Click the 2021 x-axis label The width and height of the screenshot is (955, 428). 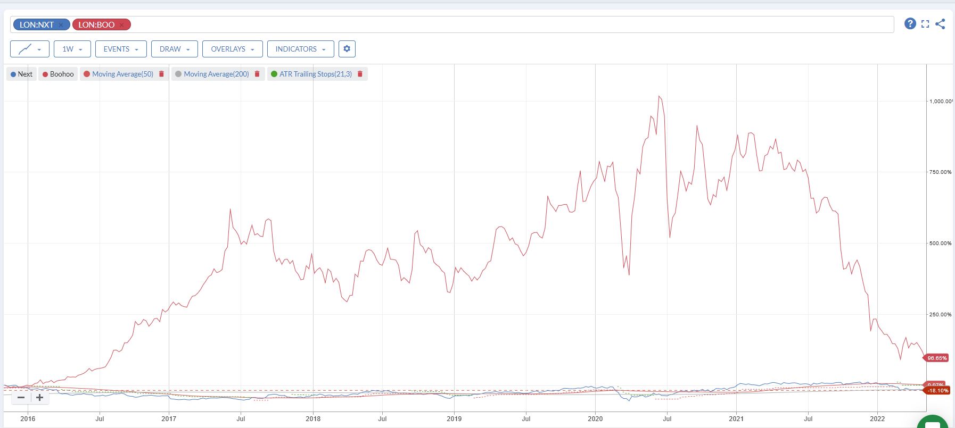click(736, 418)
